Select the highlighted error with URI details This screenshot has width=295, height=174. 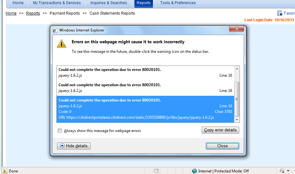coord(145,109)
